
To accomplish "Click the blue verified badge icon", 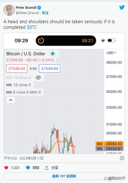I will (x=39, y=8).
